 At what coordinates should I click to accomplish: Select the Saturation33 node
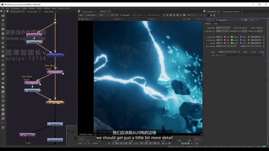(x=55, y=140)
